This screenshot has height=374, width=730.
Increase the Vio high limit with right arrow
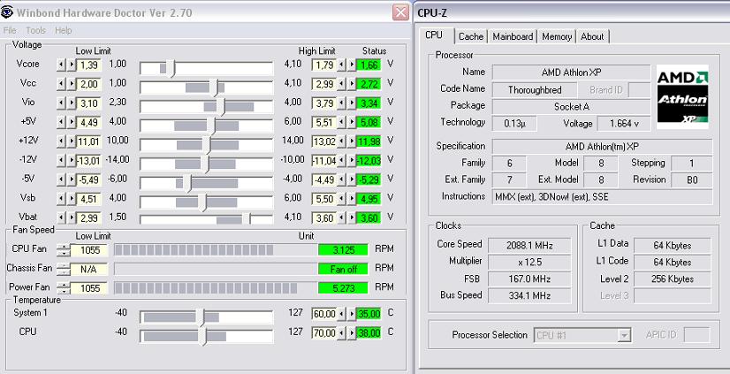pyautogui.click(x=352, y=103)
